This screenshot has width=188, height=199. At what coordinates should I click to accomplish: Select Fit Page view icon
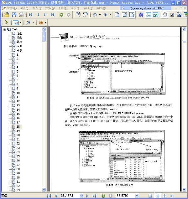[124, 15]
